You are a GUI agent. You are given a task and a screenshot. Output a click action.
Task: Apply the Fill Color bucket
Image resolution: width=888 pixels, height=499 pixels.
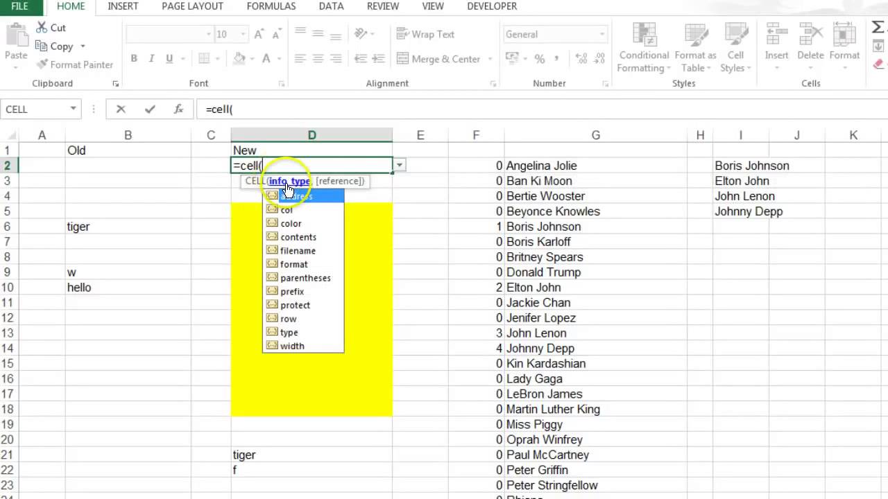239,59
